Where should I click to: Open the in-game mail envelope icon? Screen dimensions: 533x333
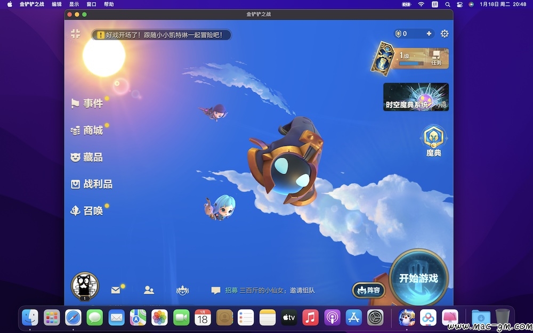(116, 290)
